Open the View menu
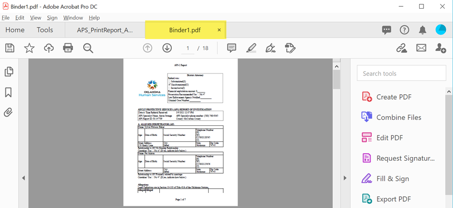The image size is (453, 208). [35, 18]
